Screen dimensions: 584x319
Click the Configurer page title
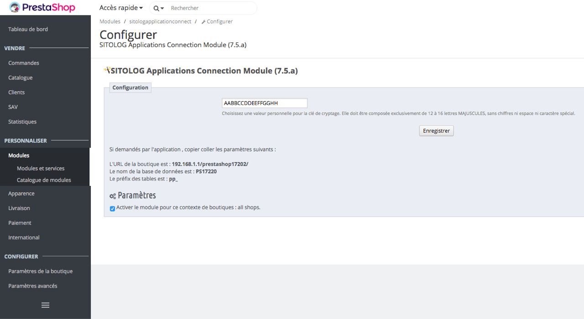[128, 35]
